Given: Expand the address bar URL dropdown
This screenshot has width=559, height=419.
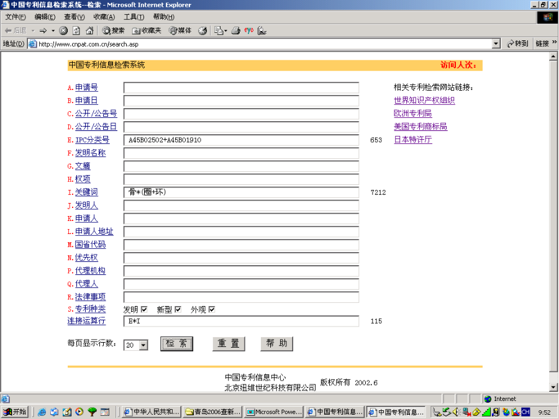Looking at the screenshot, I should coord(496,44).
